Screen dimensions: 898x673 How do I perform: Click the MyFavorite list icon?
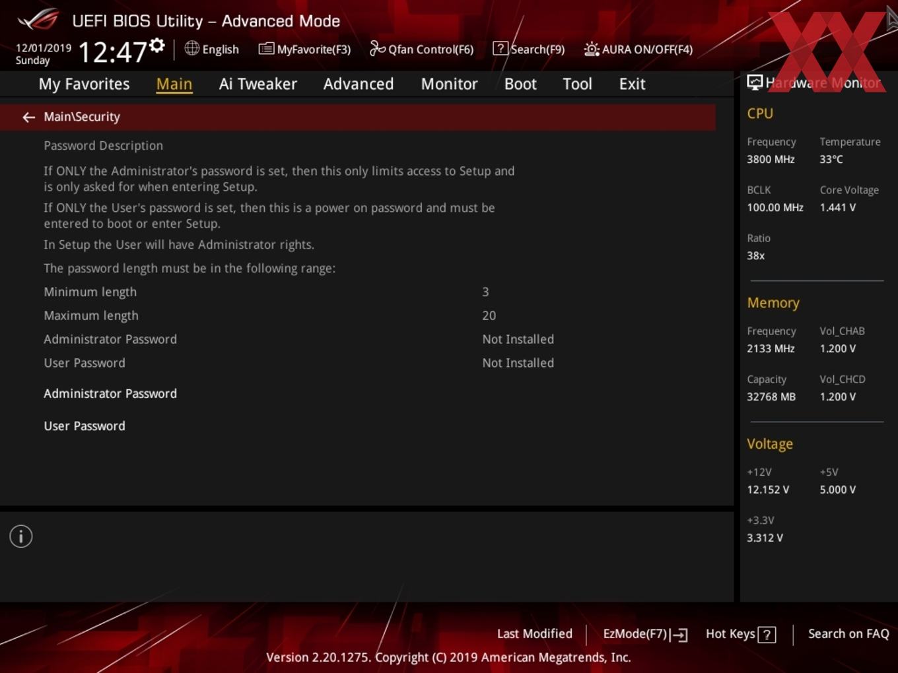(x=266, y=49)
